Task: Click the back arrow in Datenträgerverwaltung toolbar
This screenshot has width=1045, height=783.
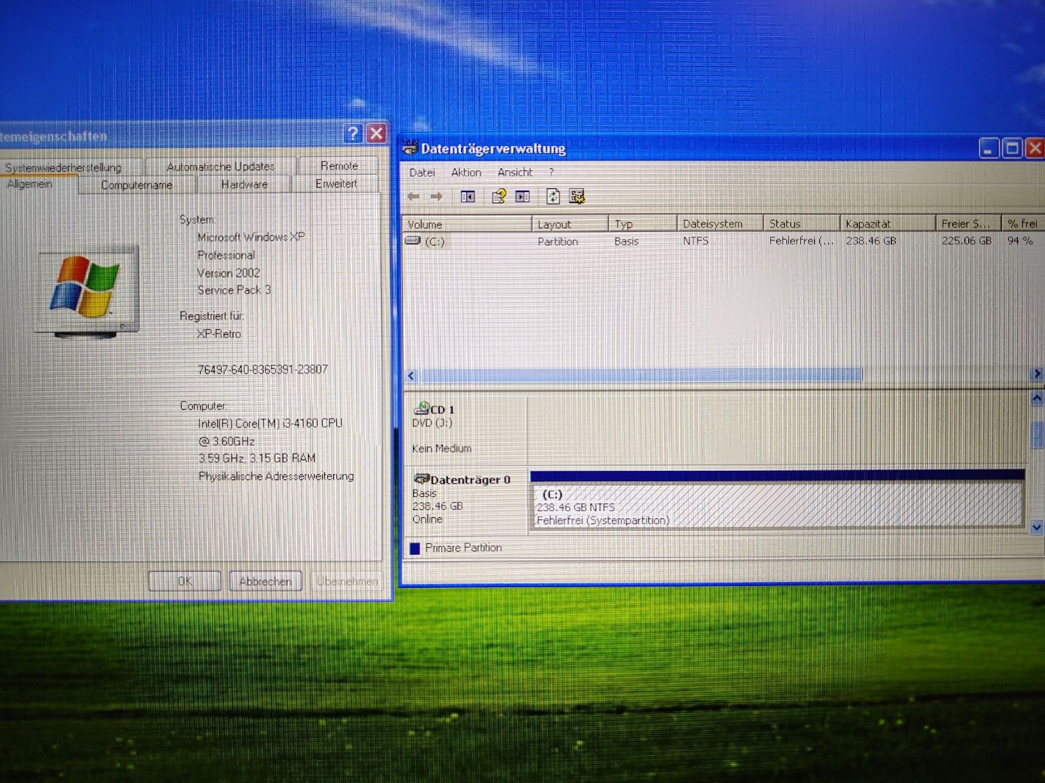Action: [414, 197]
